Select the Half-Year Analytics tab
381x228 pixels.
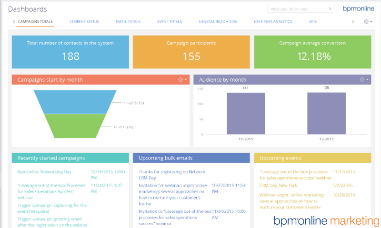click(x=273, y=21)
